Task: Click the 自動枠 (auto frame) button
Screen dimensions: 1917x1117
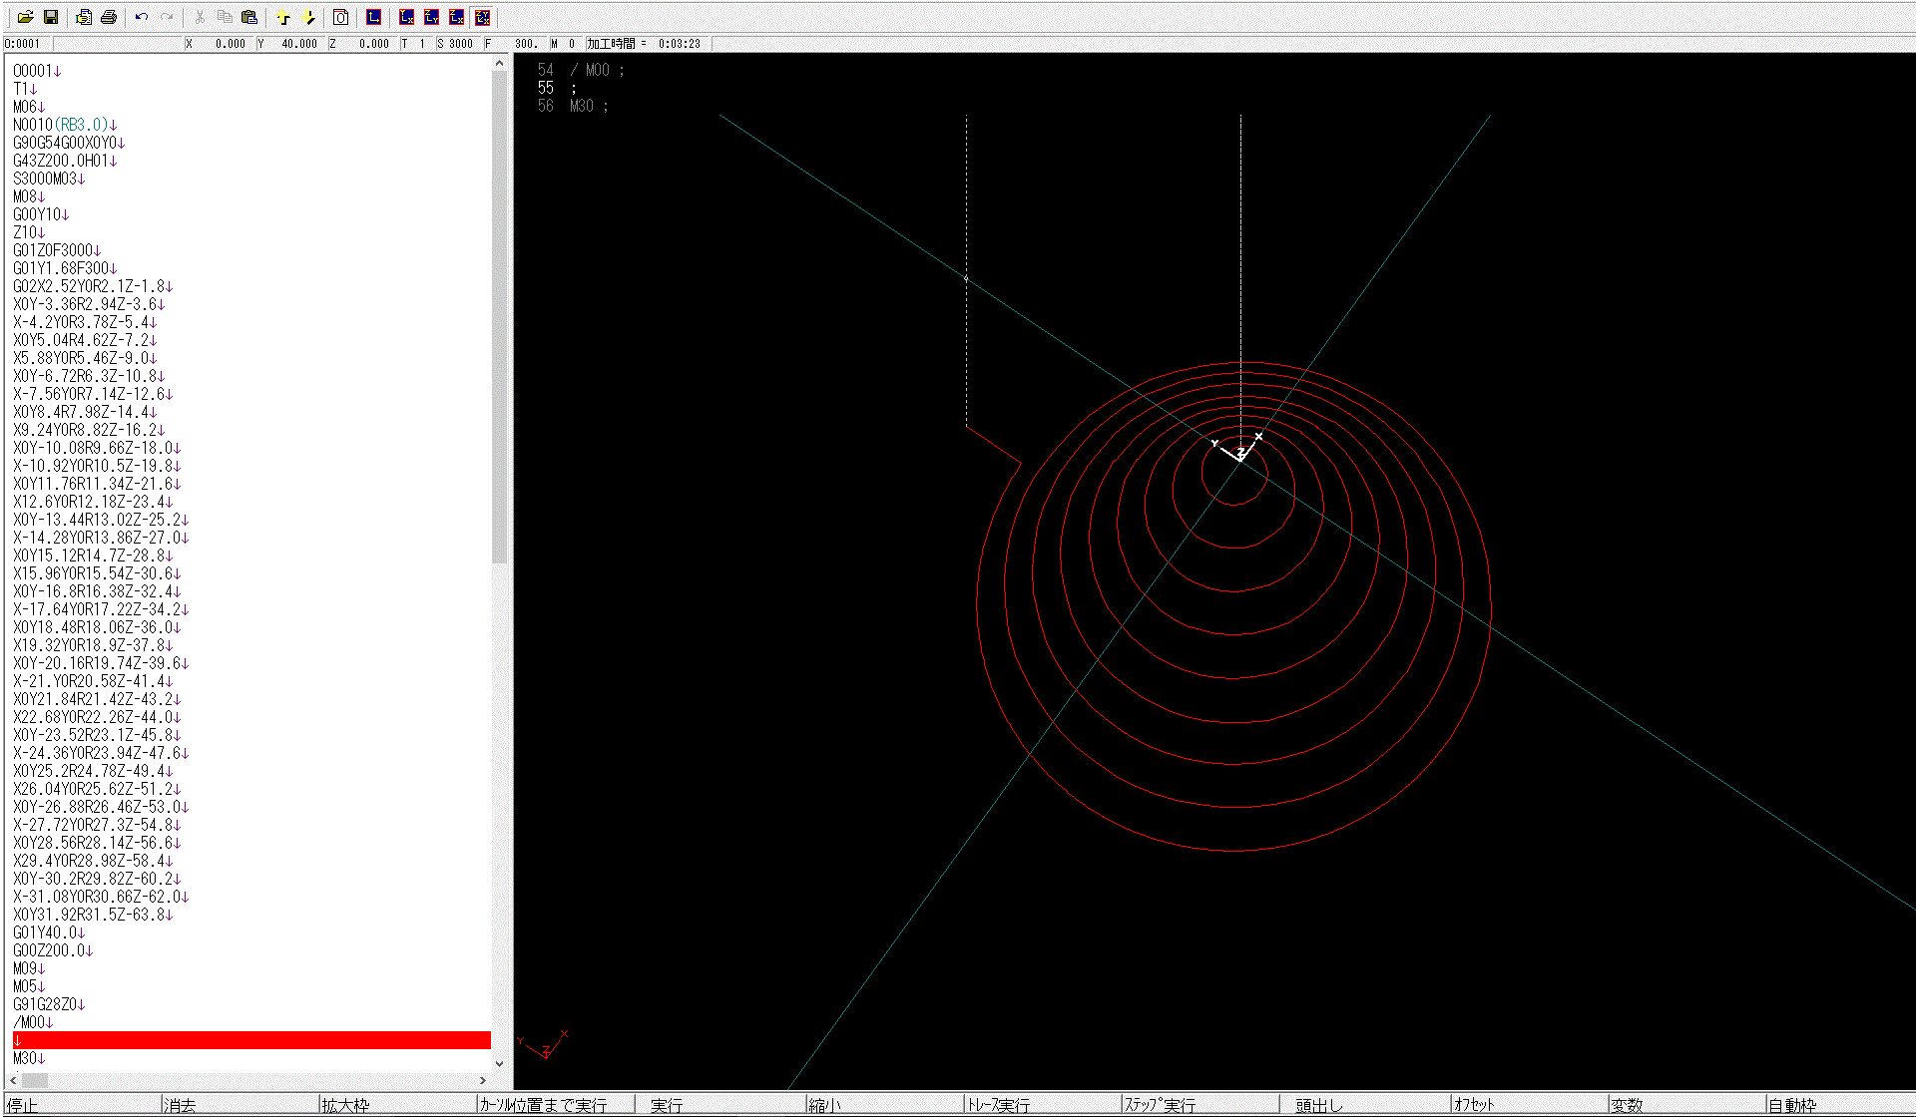Action: 1840,1105
